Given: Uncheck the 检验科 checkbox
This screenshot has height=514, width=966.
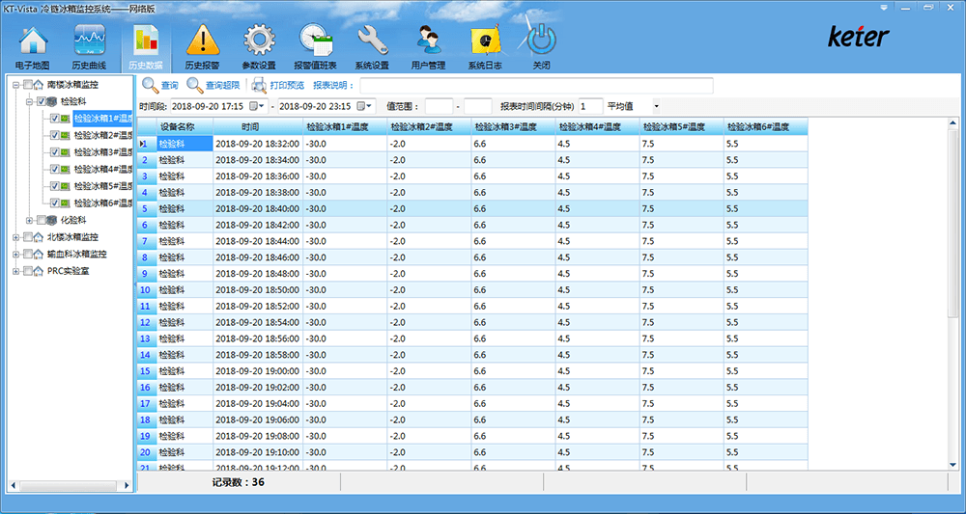Looking at the screenshot, I should tap(42, 101).
